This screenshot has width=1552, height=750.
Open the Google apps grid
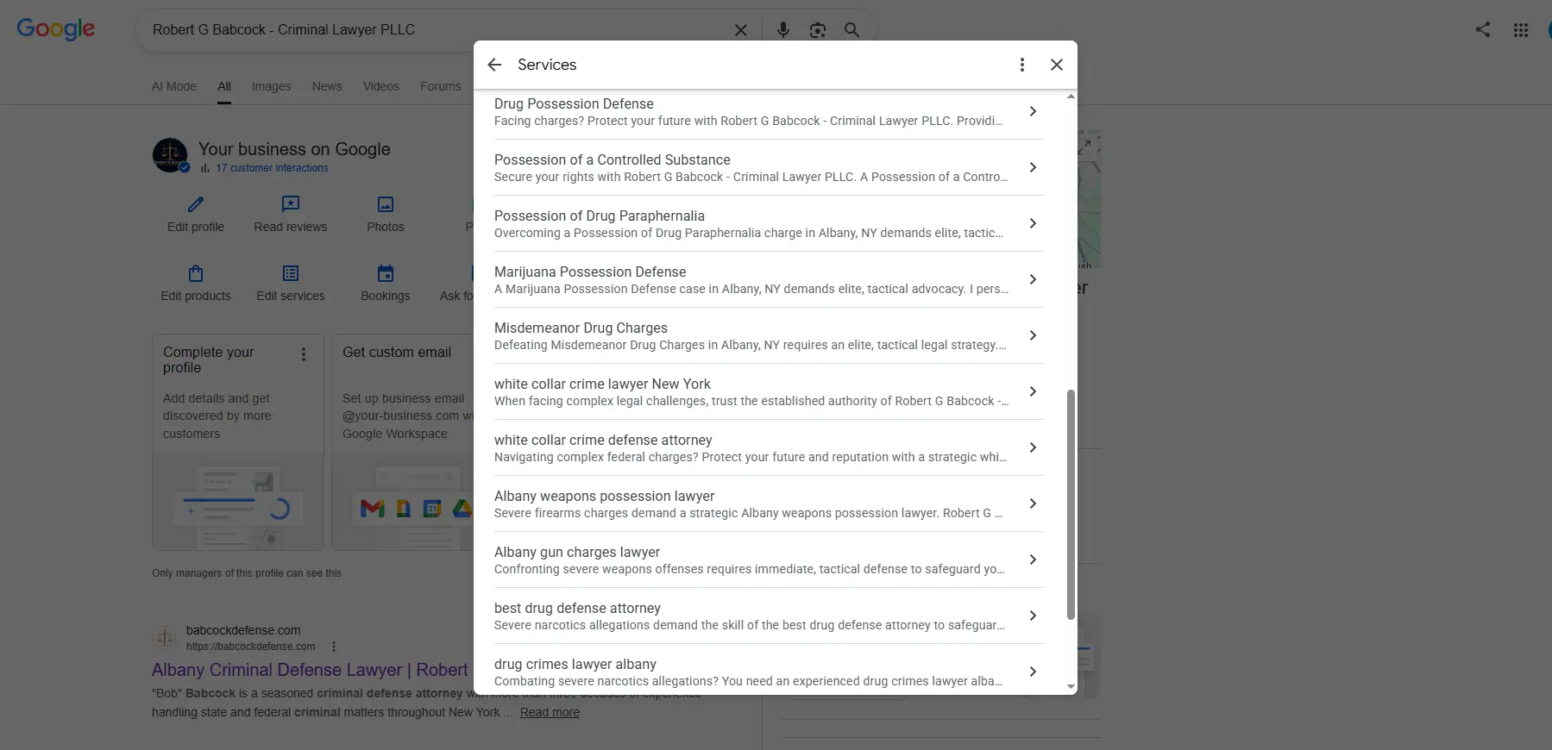point(1521,30)
